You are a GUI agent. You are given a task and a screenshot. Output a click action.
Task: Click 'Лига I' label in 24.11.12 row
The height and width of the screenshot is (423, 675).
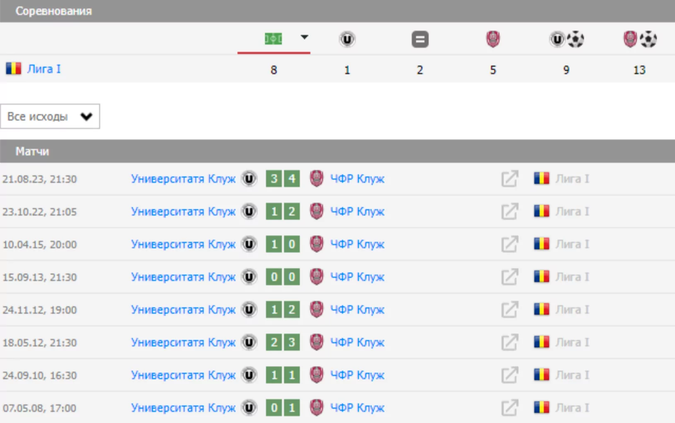pyautogui.click(x=572, y=310)
